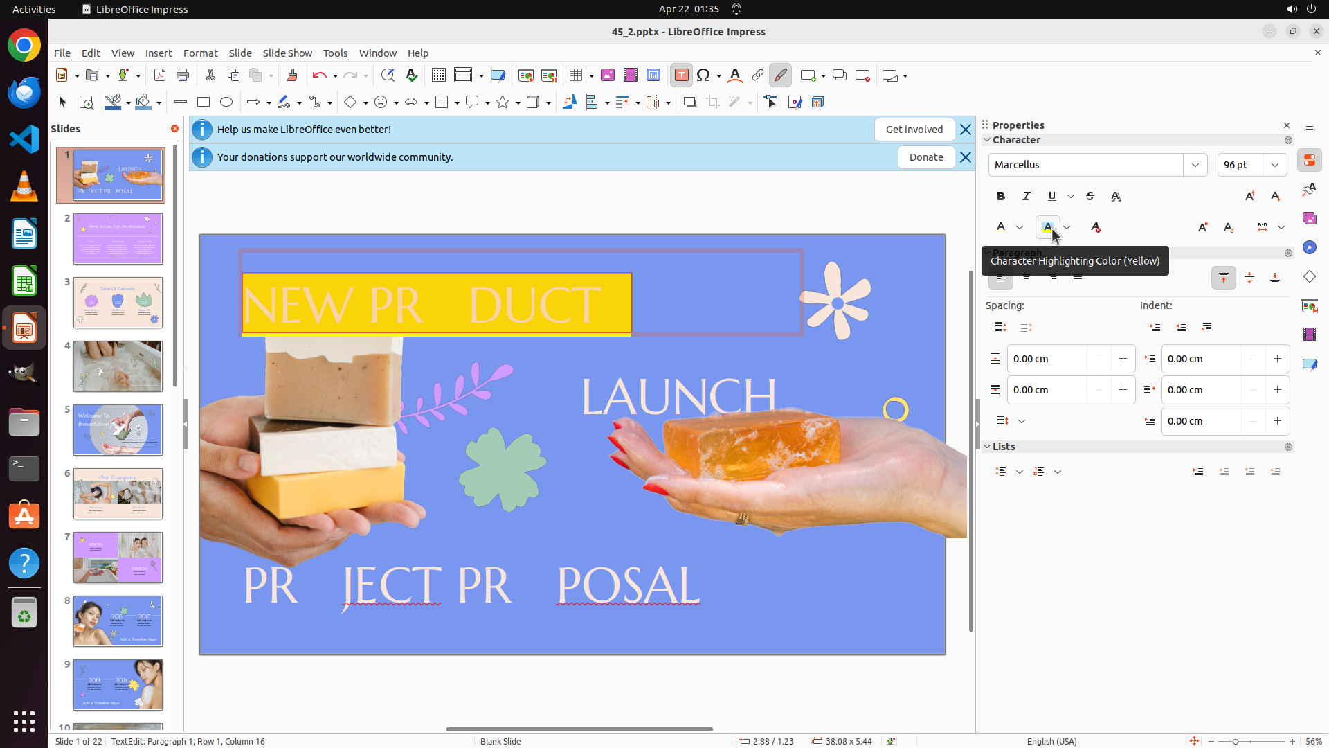Enable center paragraph alignment
This screenshot has height=748, width=1329.
coord(1027,278)
